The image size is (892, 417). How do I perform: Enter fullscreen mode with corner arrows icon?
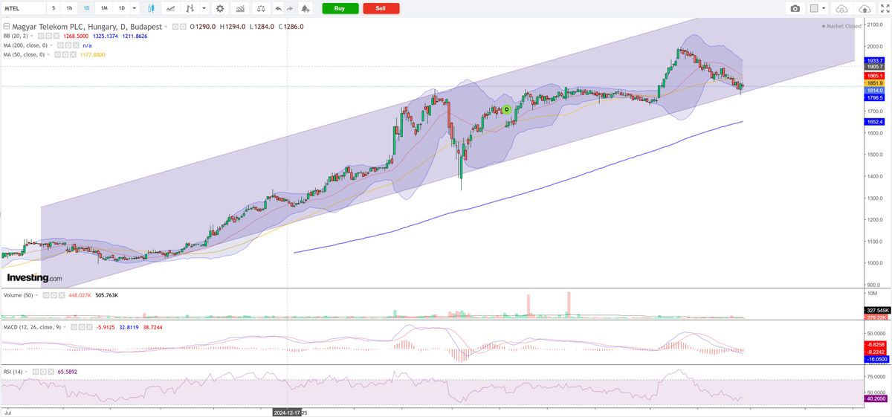click(x=884, y=8)
